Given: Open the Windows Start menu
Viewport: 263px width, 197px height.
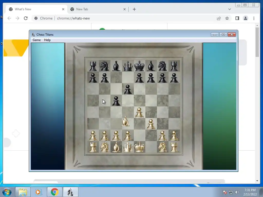Looking at the screenshot, I should click(7, 192).
